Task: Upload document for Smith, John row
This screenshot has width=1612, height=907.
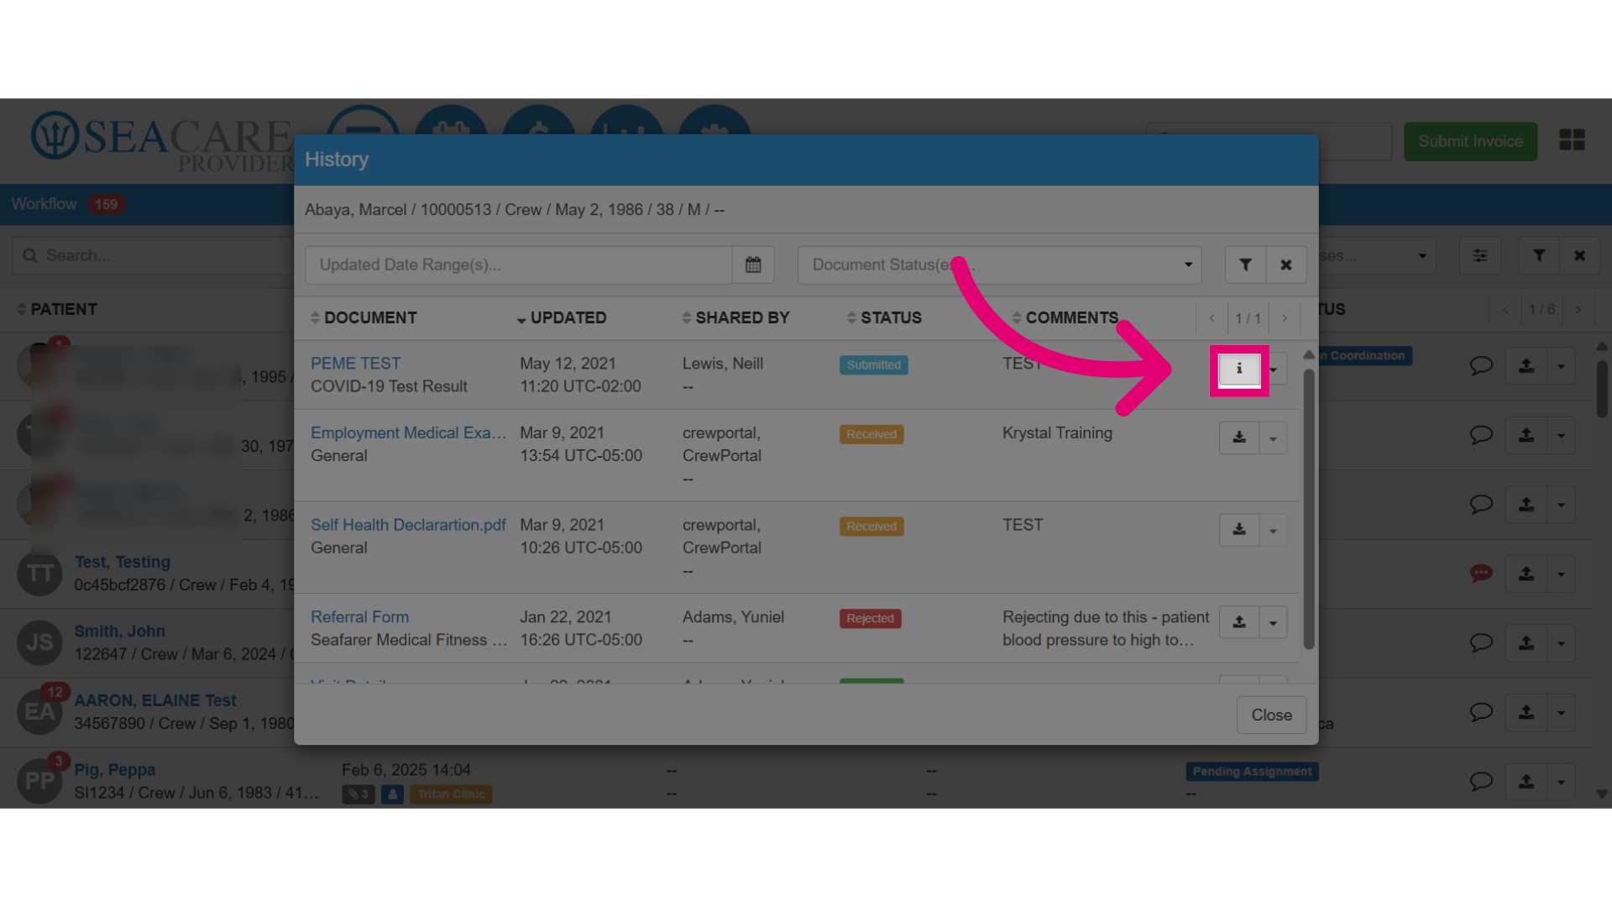Action: (x=1526, y=643)
